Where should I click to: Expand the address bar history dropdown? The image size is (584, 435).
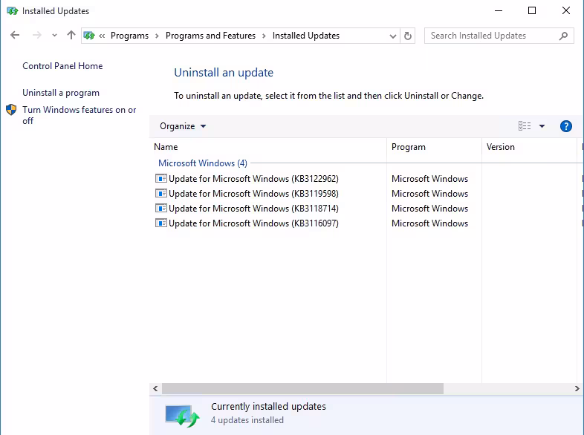click(x=393, y=36)
